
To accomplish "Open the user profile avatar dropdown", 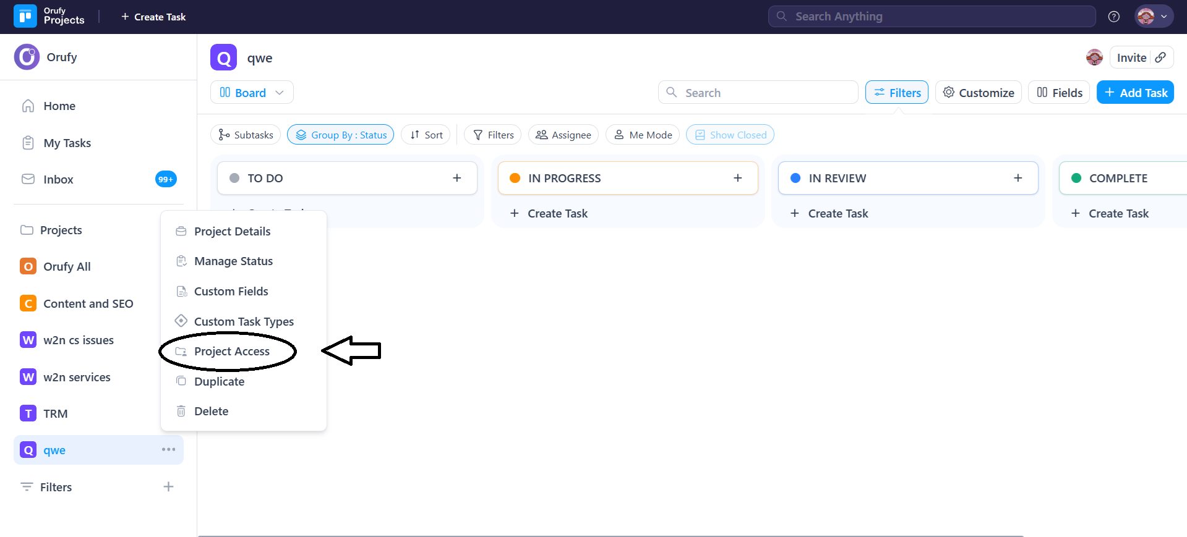I will click(1153, 17).
